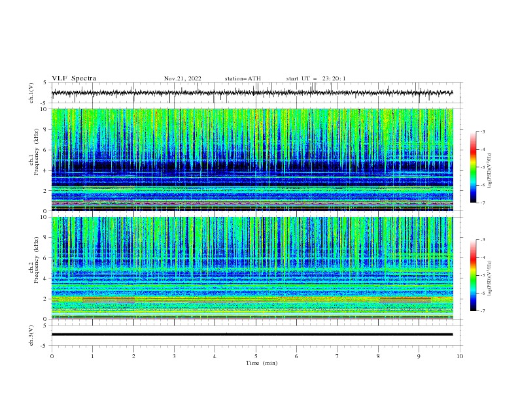Click the '8' tick on time axis
518x400 pixels.
point(378,356)
